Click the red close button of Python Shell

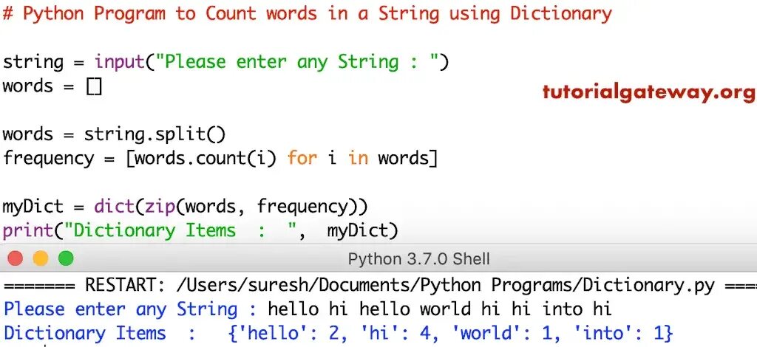point(16,258)
